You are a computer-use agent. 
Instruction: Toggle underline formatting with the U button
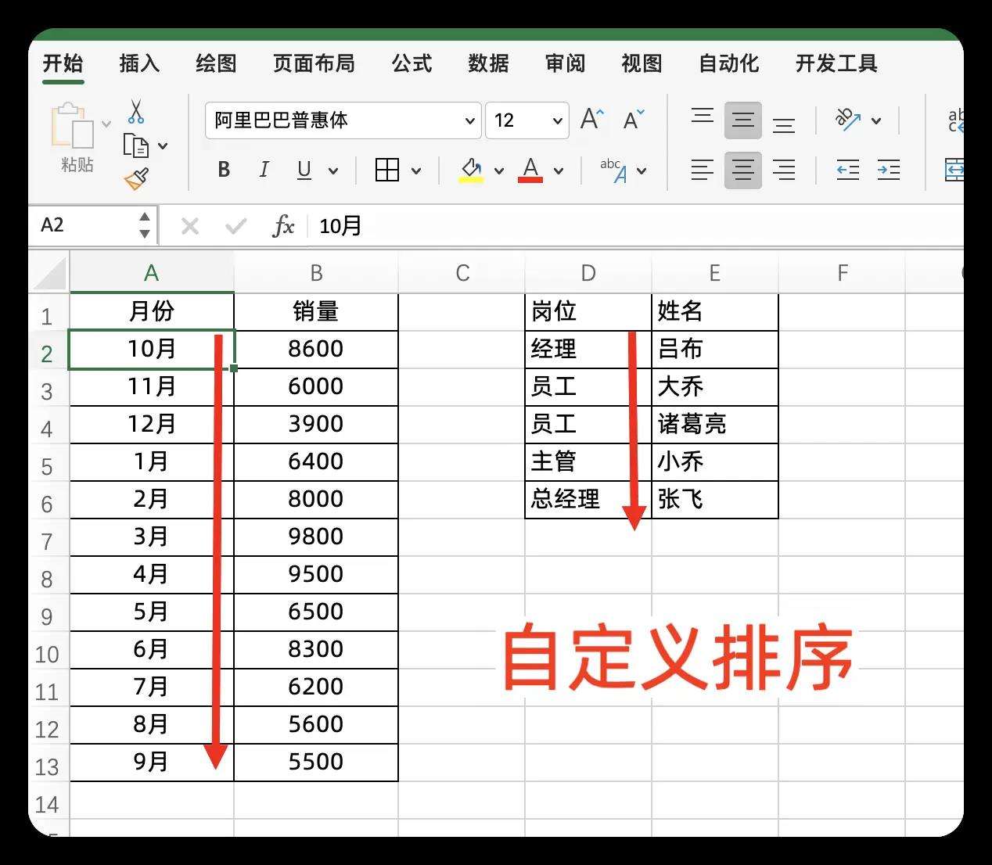click(x=304, y=170)
